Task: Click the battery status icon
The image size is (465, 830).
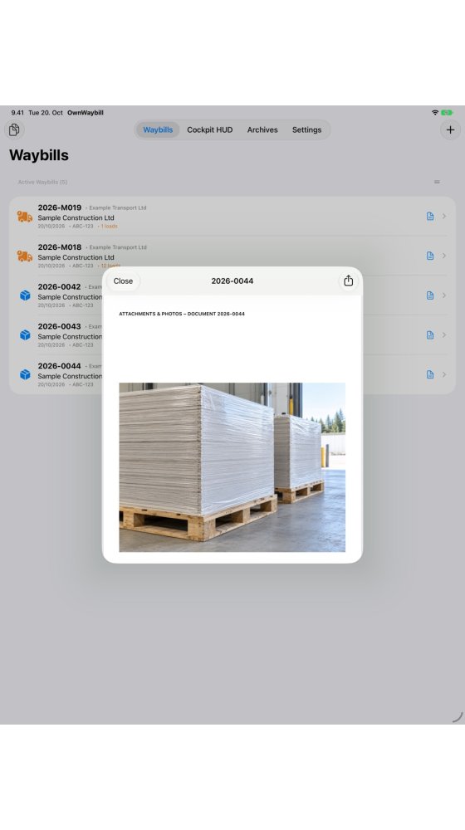Action: (x=447, y=113)
